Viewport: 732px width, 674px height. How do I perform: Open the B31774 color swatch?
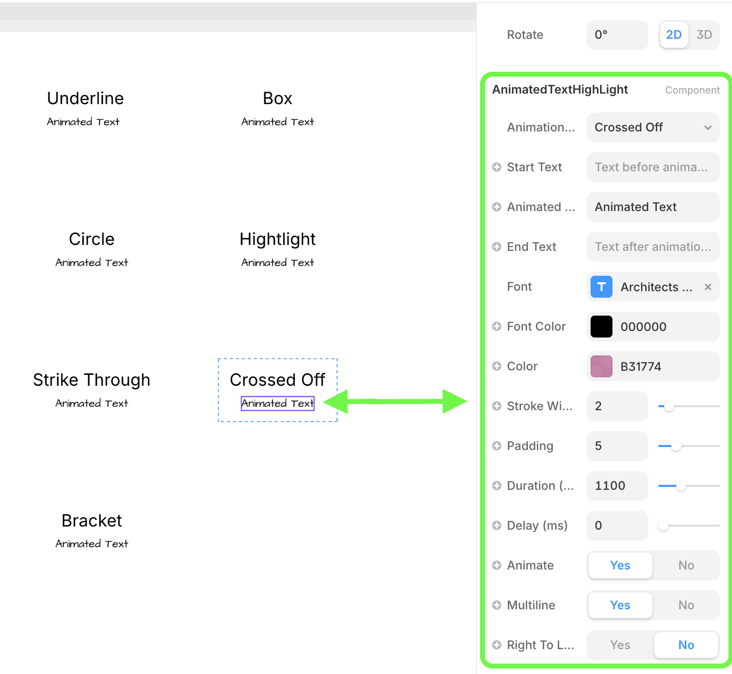tap(601, 366)
